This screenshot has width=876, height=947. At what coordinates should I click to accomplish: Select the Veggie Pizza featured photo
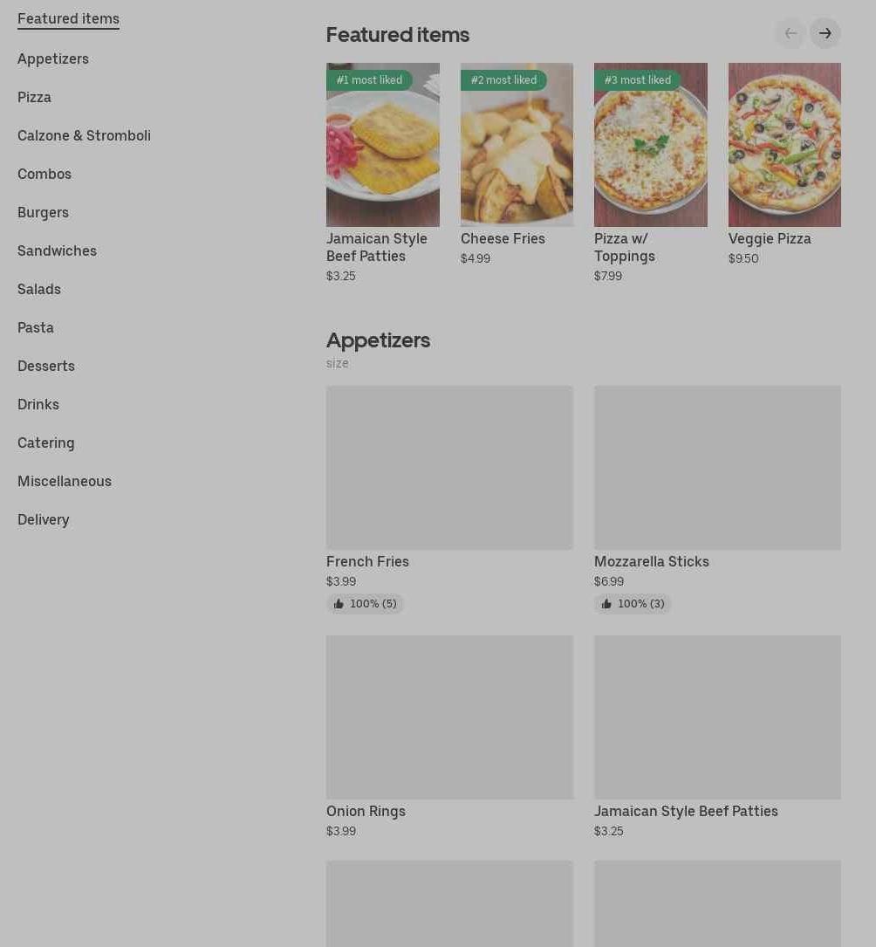pos(784,145)
